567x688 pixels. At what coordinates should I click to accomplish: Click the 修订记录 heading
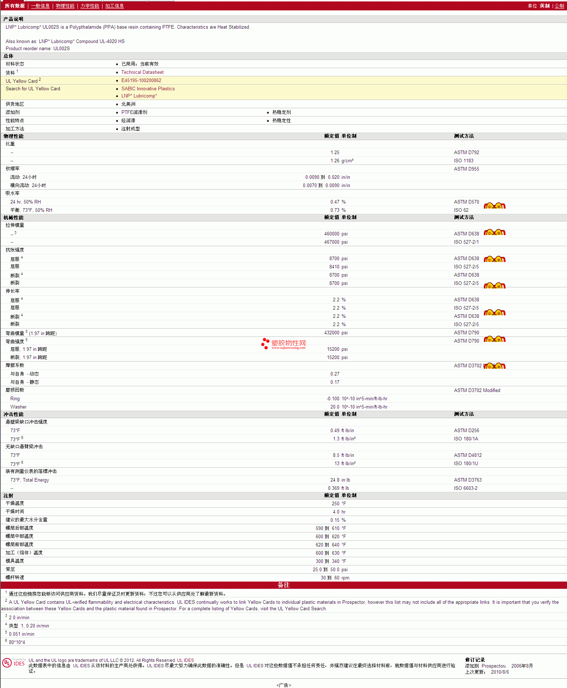click(475, 660)
